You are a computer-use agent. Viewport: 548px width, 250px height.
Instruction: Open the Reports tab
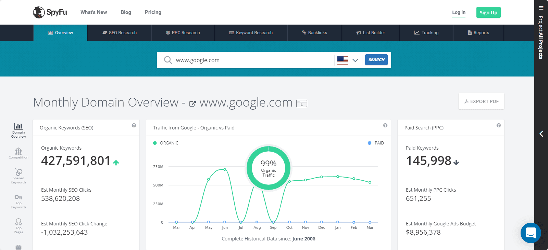(478, 33)
